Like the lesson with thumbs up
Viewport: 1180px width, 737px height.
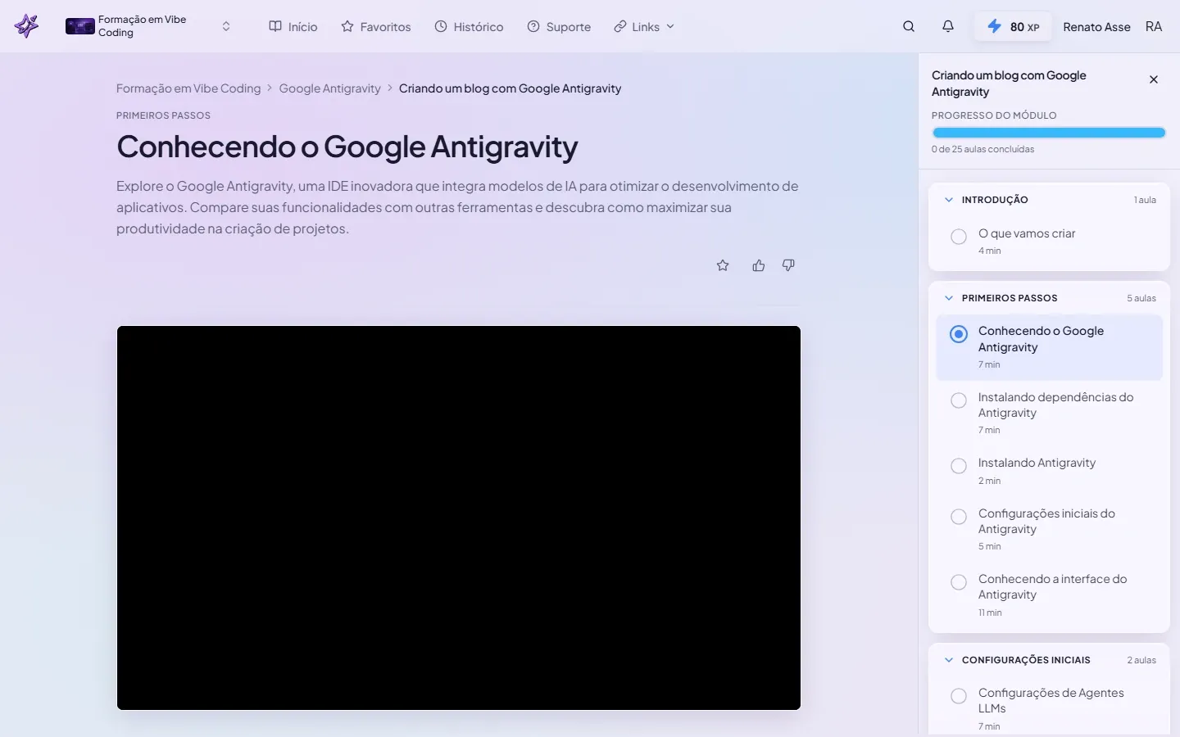(759, 265)
